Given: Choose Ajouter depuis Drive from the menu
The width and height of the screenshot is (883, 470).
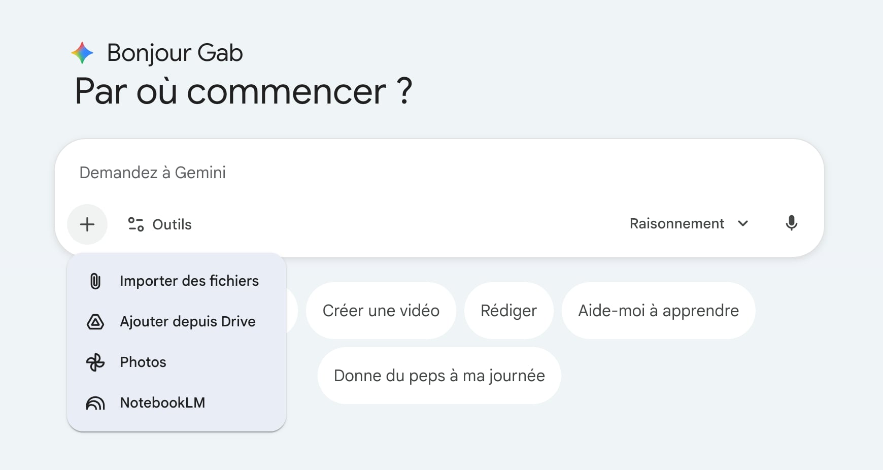Looking at the screenshot, I should click(x=187, y=322).
